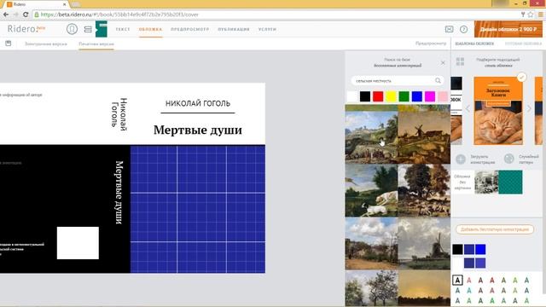Filter illustrations by magenta color
Viewport: 546px width, 307px height.
coord(430,96)
